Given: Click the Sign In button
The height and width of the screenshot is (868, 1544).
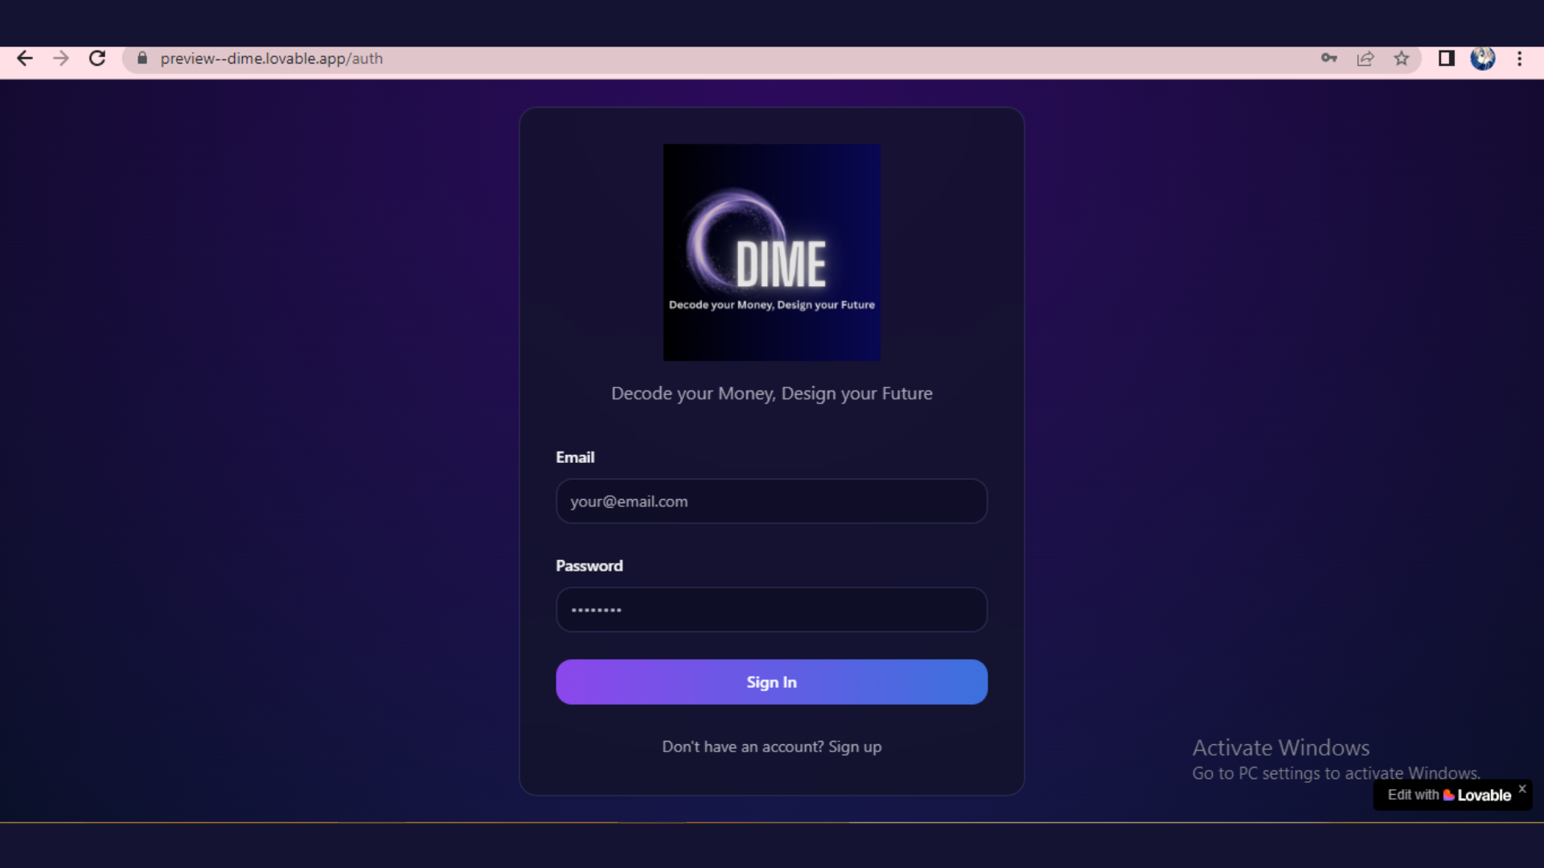Looking at the screenshot, I should click(771, 682).
